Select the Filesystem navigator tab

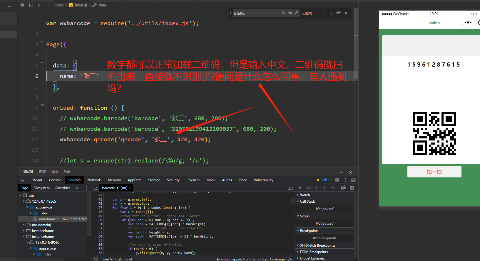point(41,188)
